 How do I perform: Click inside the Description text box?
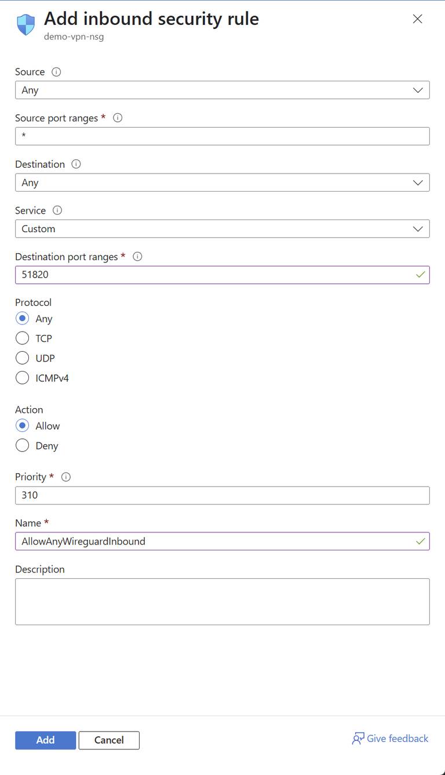click(222, 601)
